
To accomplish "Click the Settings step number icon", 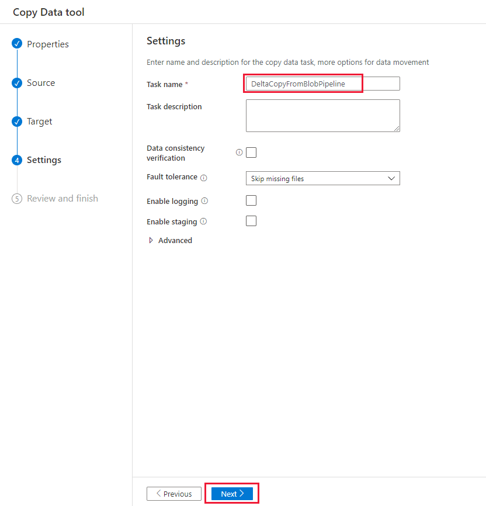I will (18, 160).
